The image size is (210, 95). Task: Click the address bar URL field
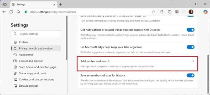(x=90, y=12)
